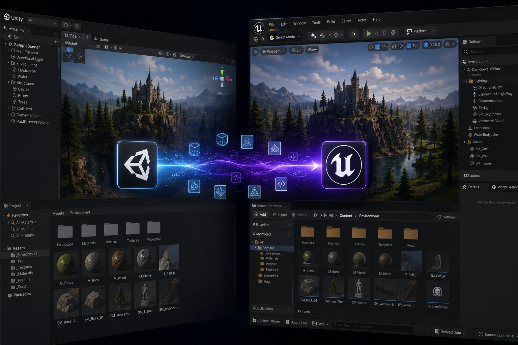Toggle 2D view in the Unity Scene toolbar
518x345 pixels.
(x=98, y=46)
